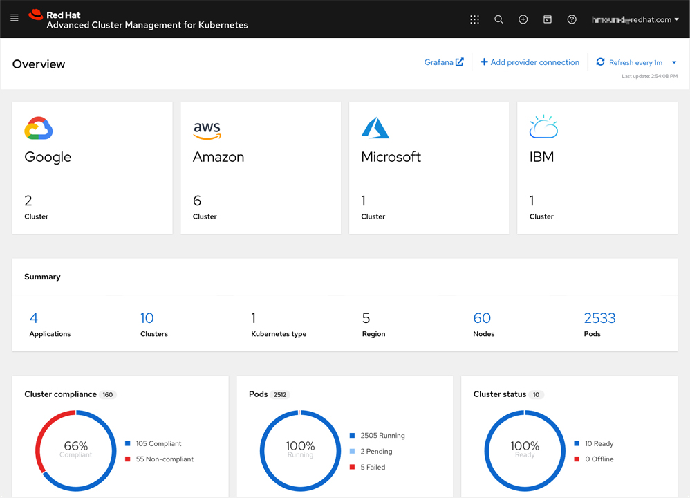Click the Red Hat logo
This screenshot has width=690, height=498.
tap(36, 15)
